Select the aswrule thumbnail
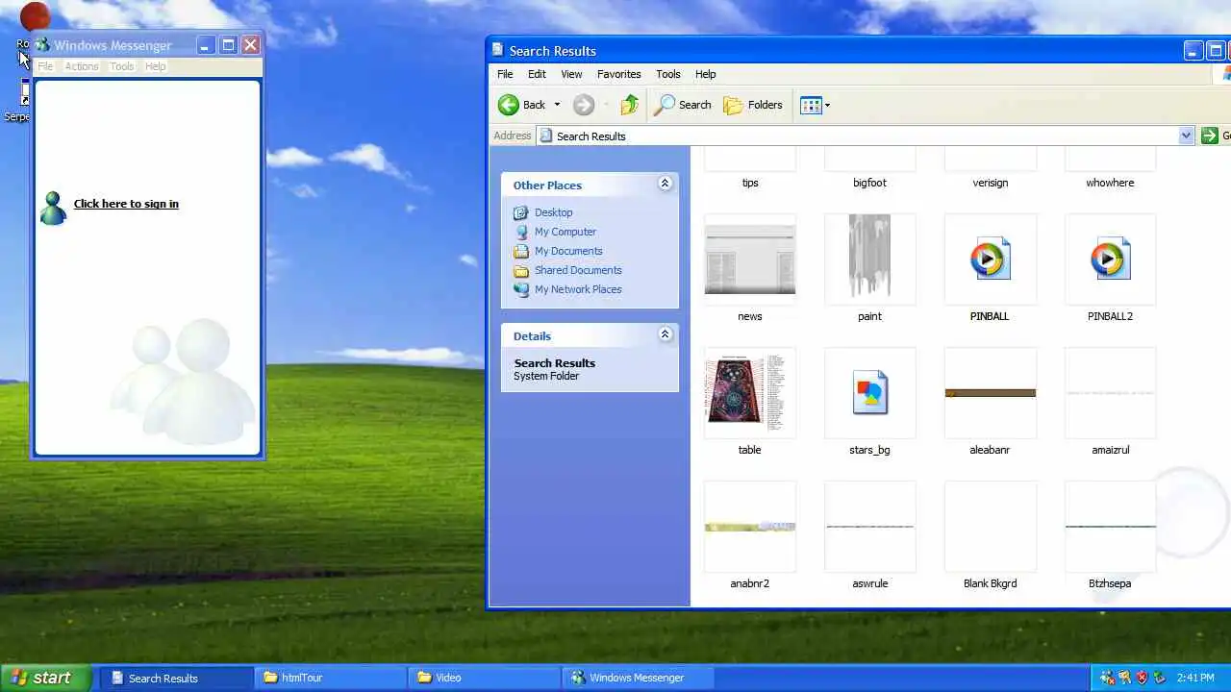Viewport: 1231px width, 692px height. pyautogui.click(x=870, y=527)
